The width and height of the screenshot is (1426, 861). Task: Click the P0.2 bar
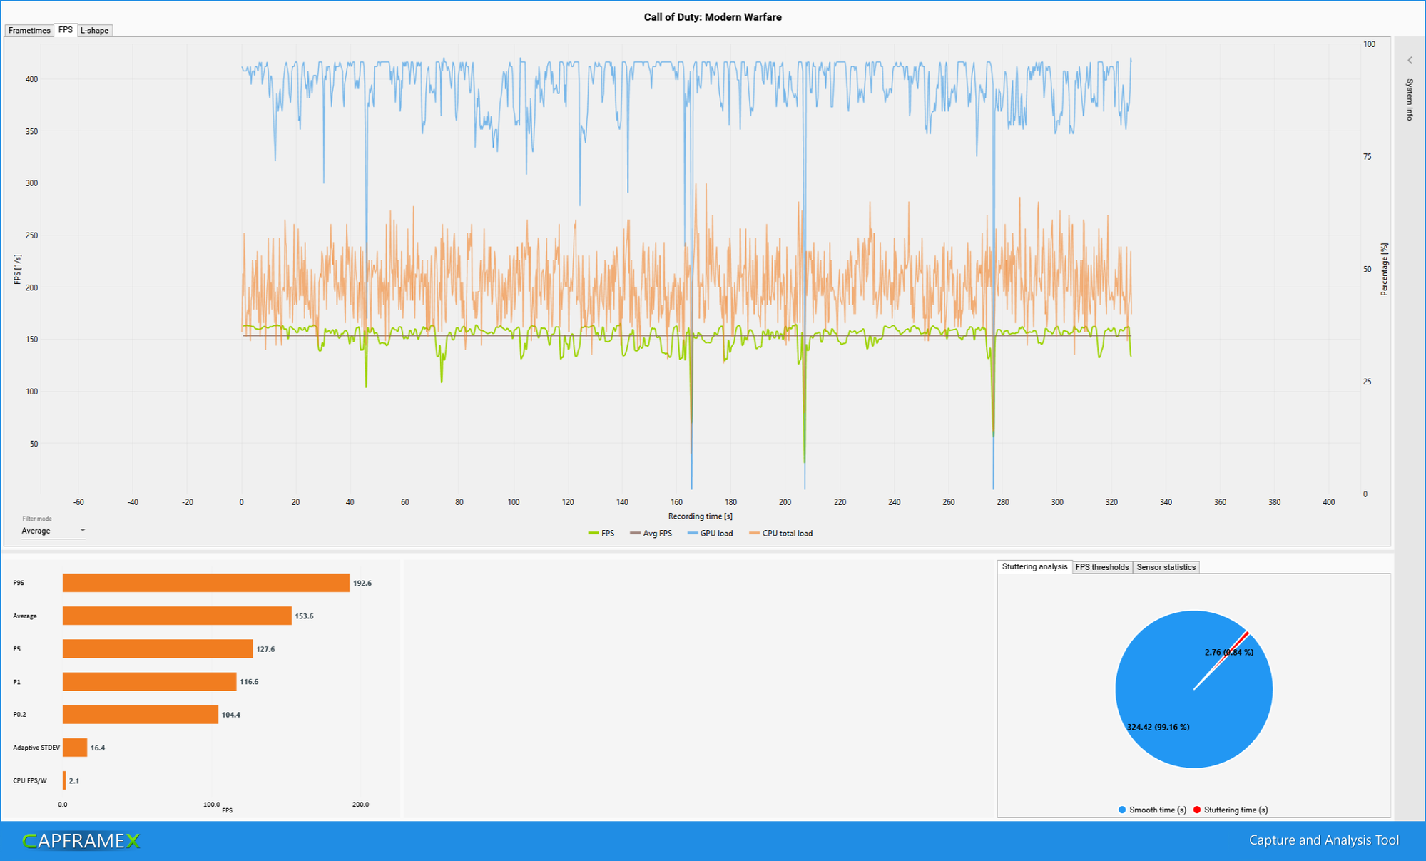coord(141,714)
